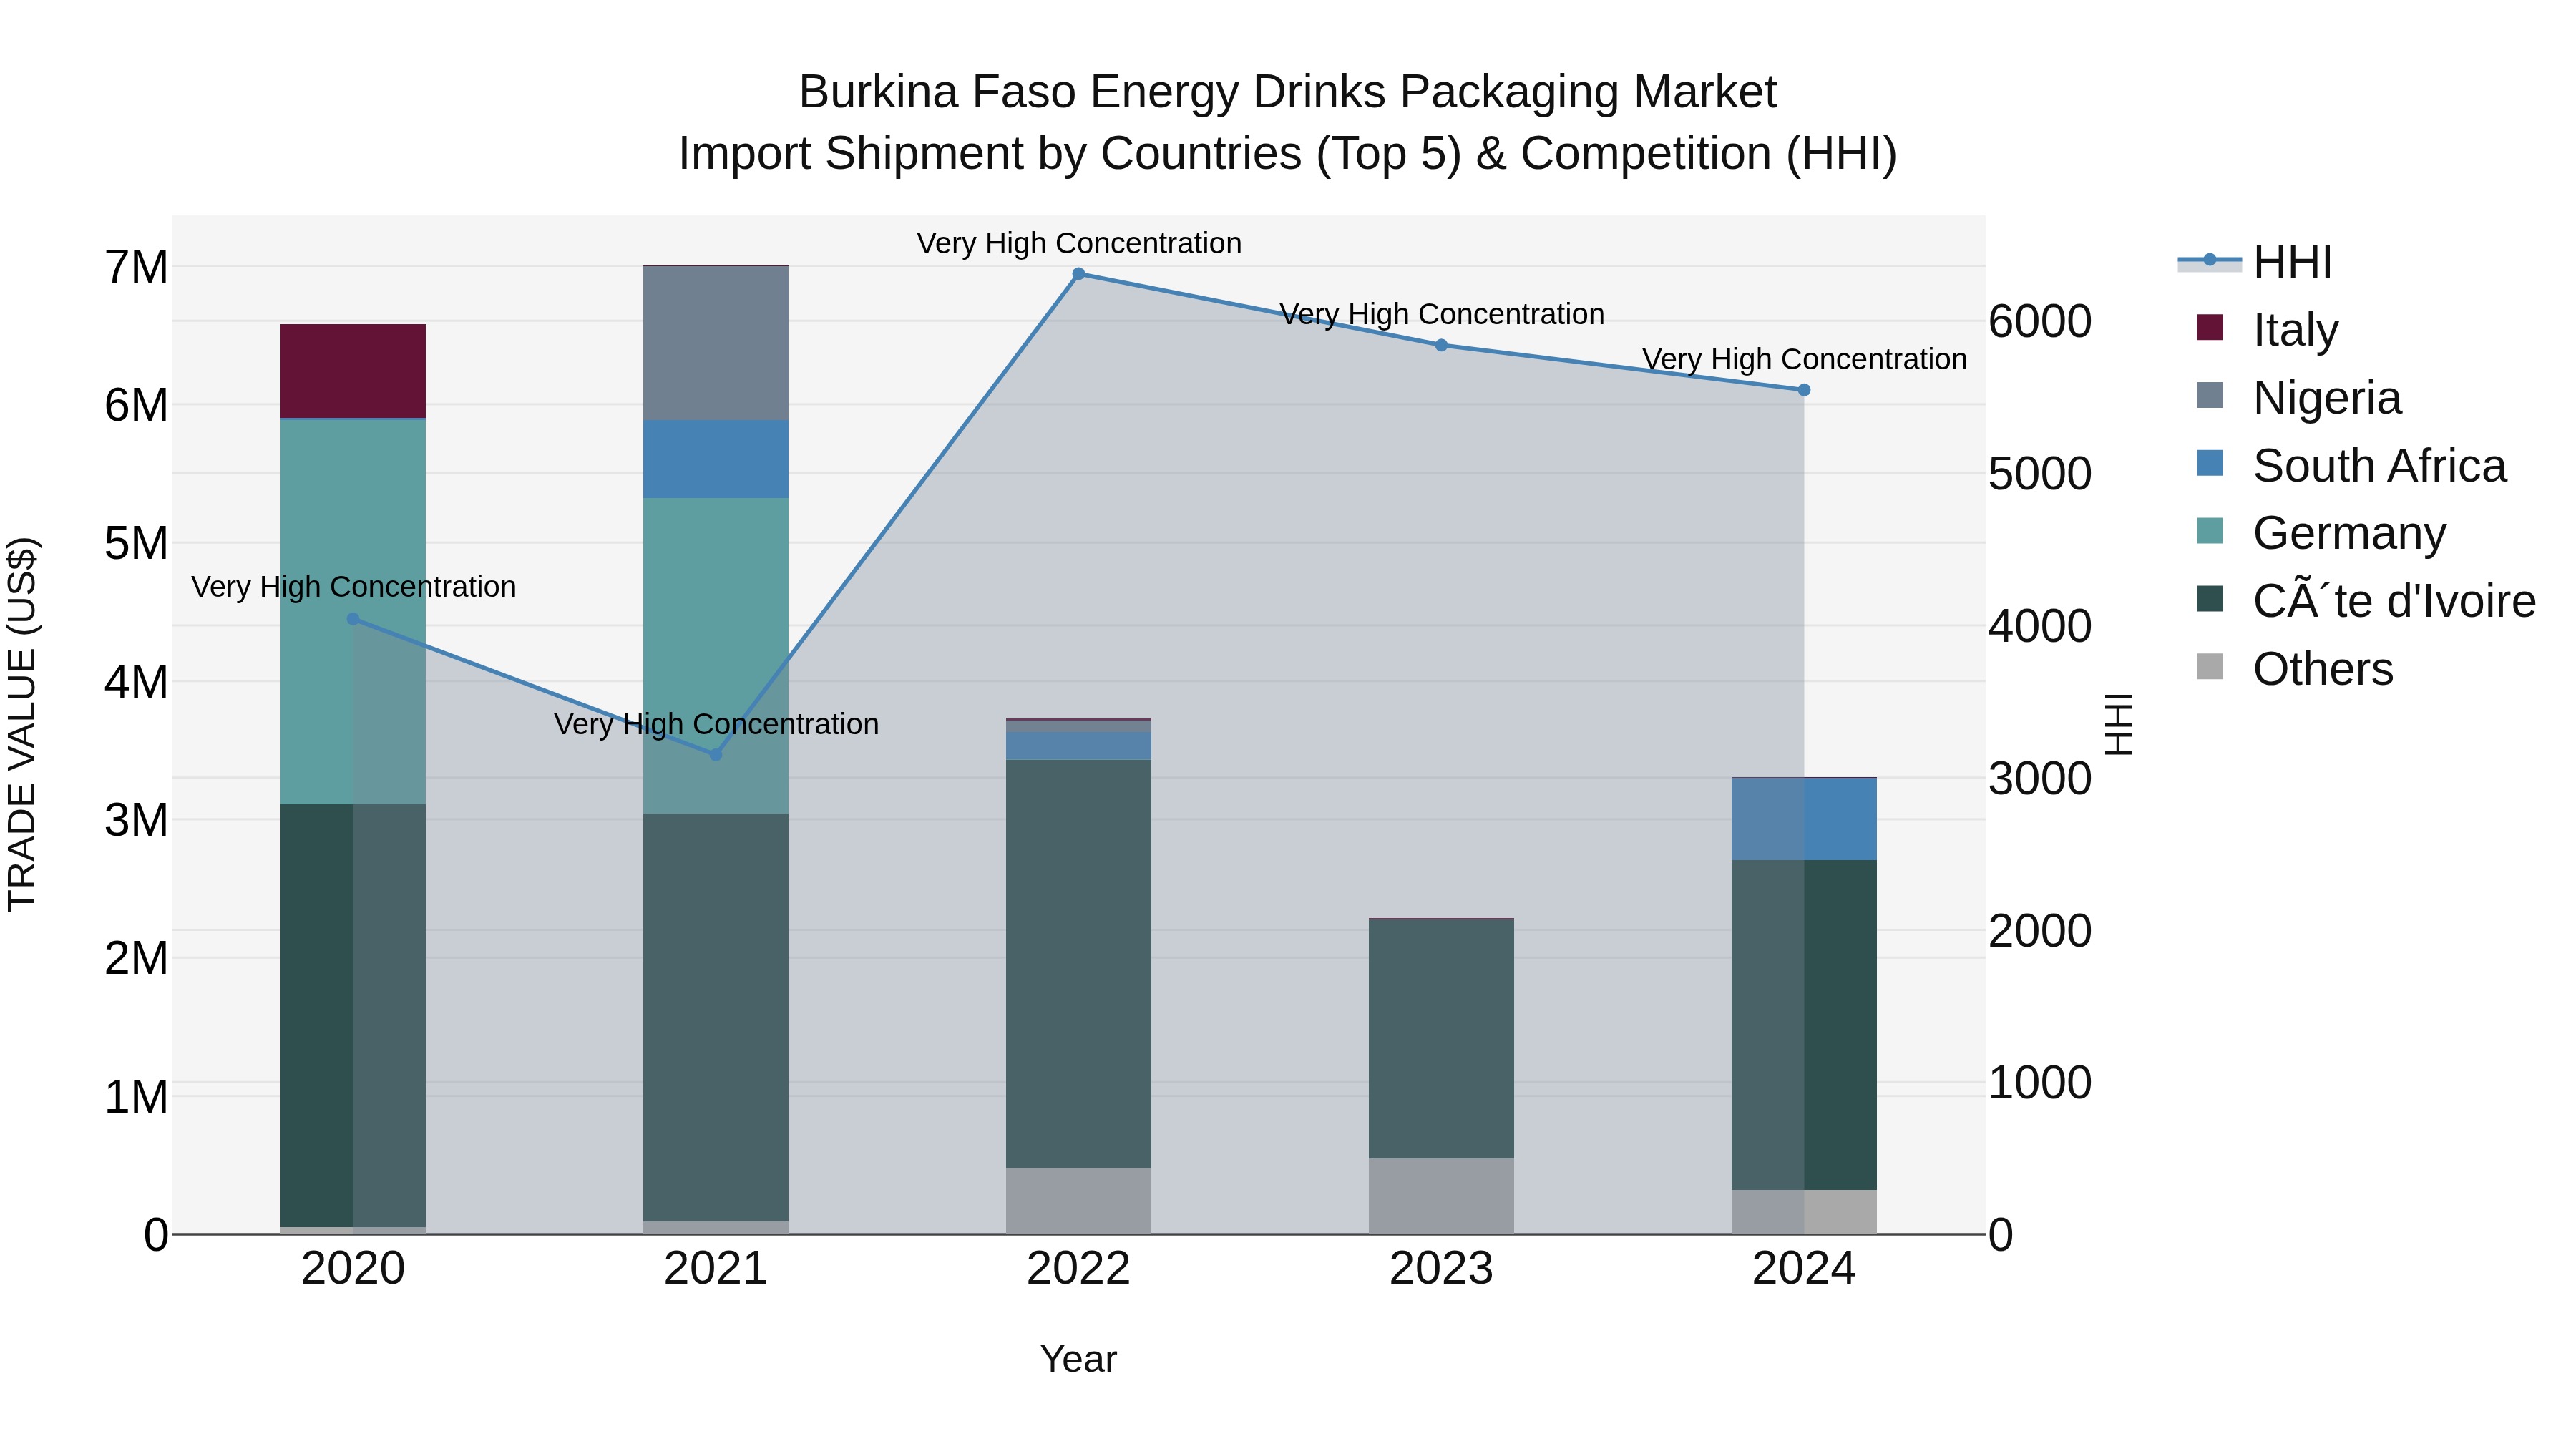The image size is (2576, 1449).
Task: Click the South Africa segment of 2022 bar
Action: tap(1079, 746)
